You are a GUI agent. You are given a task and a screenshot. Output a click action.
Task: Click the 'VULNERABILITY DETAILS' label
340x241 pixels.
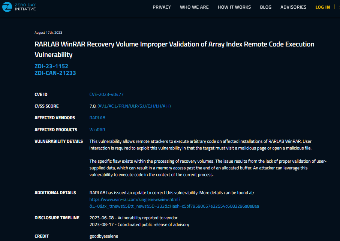(x=59, y=141)
